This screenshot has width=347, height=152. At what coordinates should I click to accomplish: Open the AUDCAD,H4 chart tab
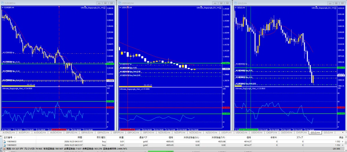coord(40,132)
